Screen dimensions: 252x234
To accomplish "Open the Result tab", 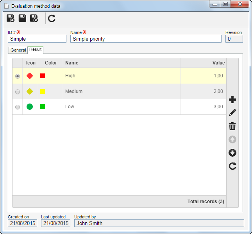I will [x=35, y=50].
